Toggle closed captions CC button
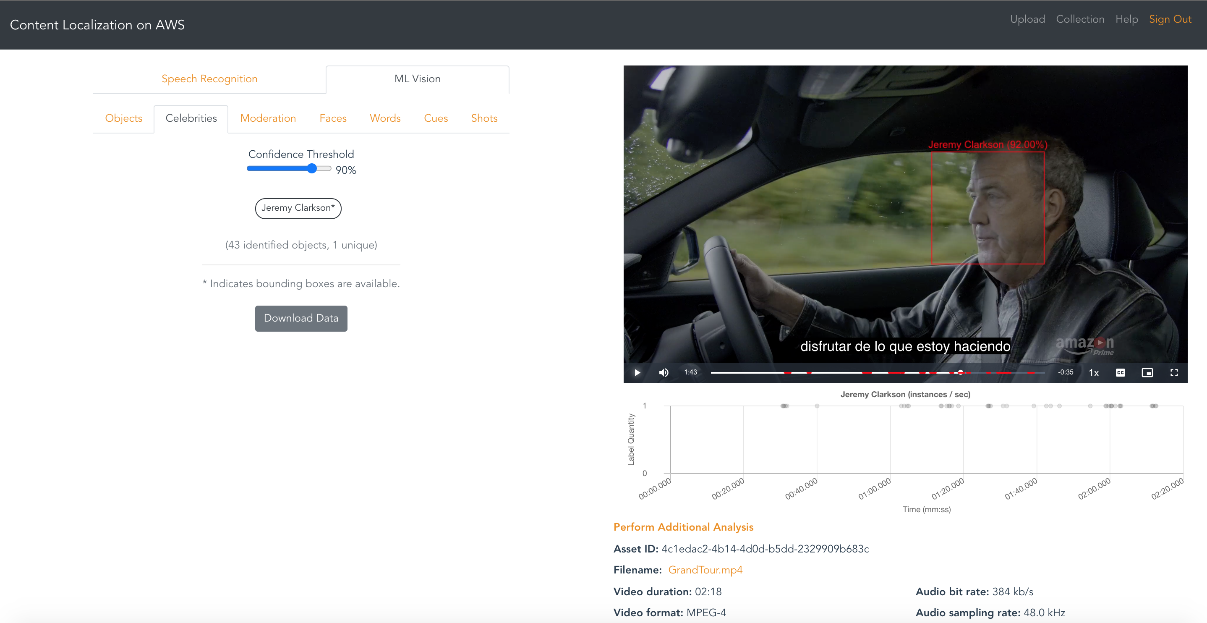1207x623 pixels. tap(1120, 373)
